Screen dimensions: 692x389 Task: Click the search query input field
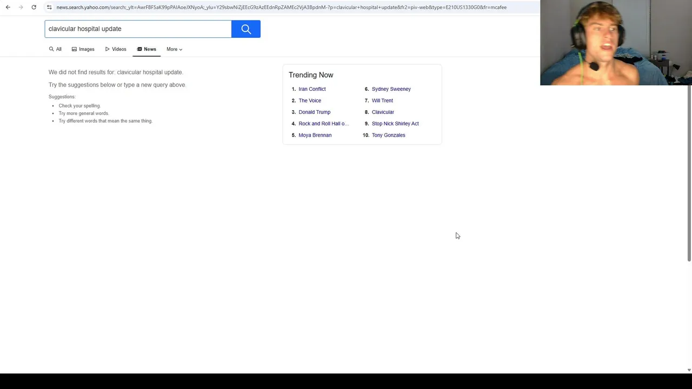[138, 29]
